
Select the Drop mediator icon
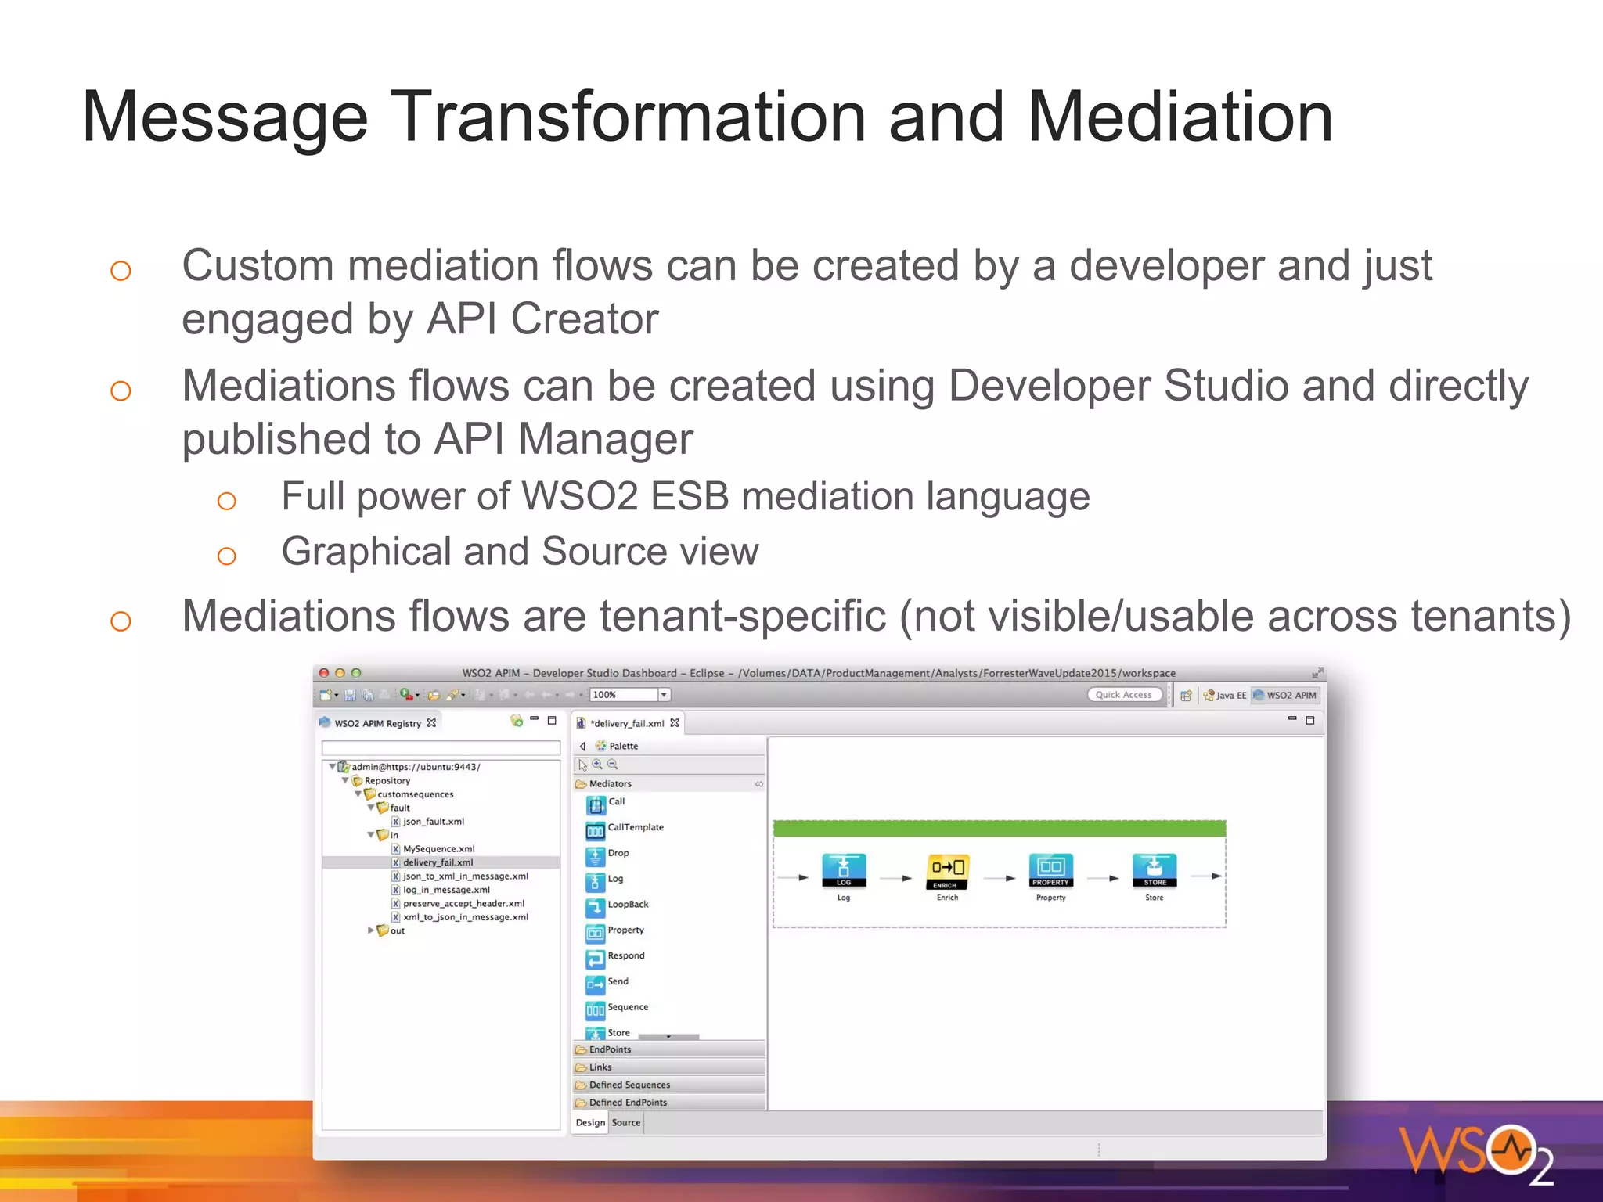point(595,856)
